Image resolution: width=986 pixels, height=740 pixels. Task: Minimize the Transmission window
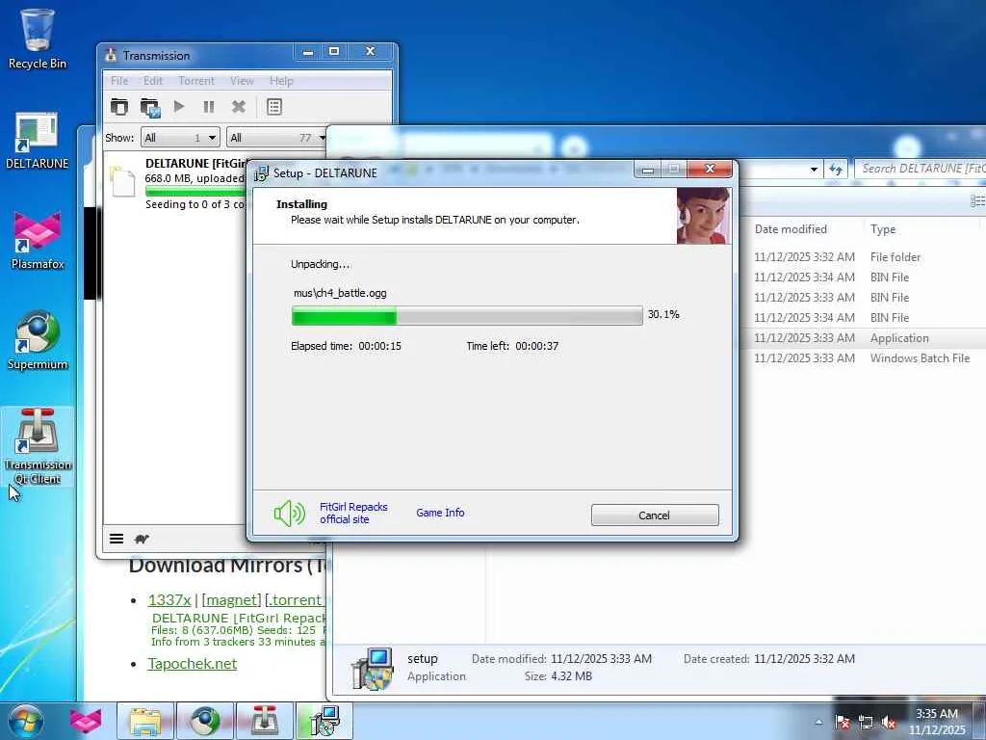tap(308, 52)
